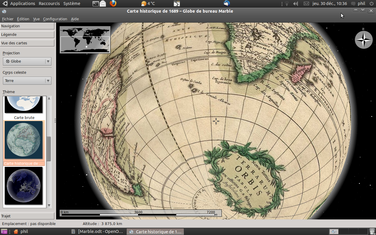
Task: Click the Marble window menu icon in title bar
Action: tap(4, 11)
